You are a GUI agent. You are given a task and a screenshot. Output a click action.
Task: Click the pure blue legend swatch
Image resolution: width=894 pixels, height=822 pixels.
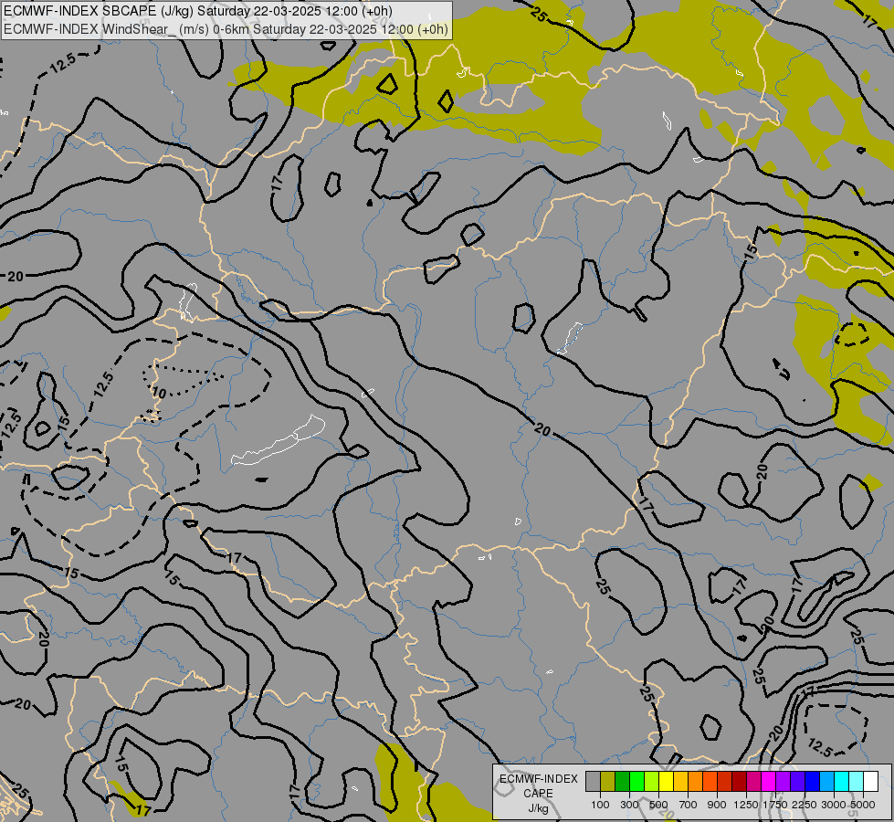coord(812,781)
